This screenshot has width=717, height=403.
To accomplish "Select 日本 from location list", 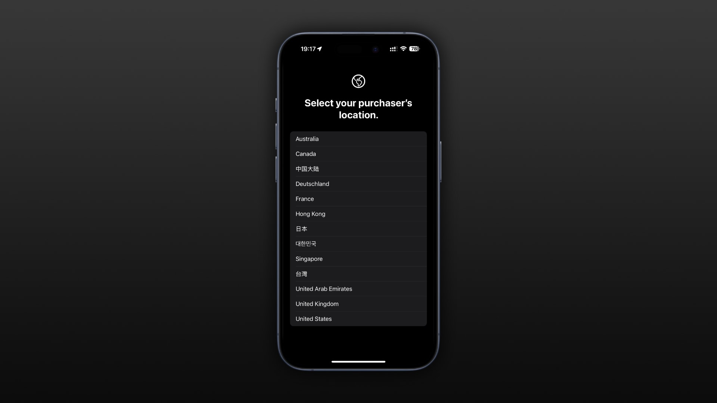I will point(358,228).
